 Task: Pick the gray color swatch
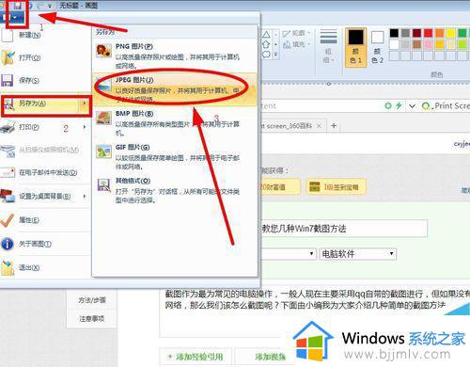[405, 33]
